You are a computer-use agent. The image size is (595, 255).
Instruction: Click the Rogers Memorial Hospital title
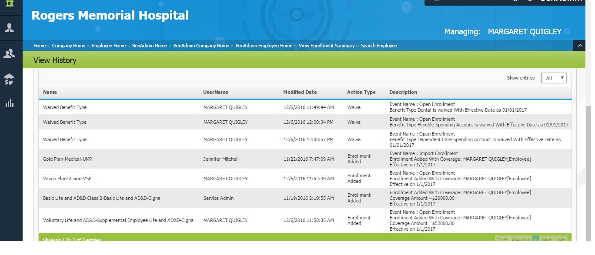110,16
